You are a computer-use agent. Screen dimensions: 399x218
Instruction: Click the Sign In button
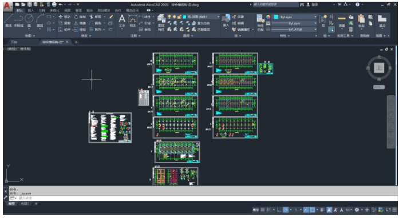tap(313, 5)
